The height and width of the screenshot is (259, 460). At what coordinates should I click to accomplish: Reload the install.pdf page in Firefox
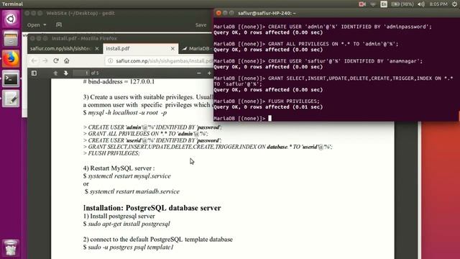point(56,60)
